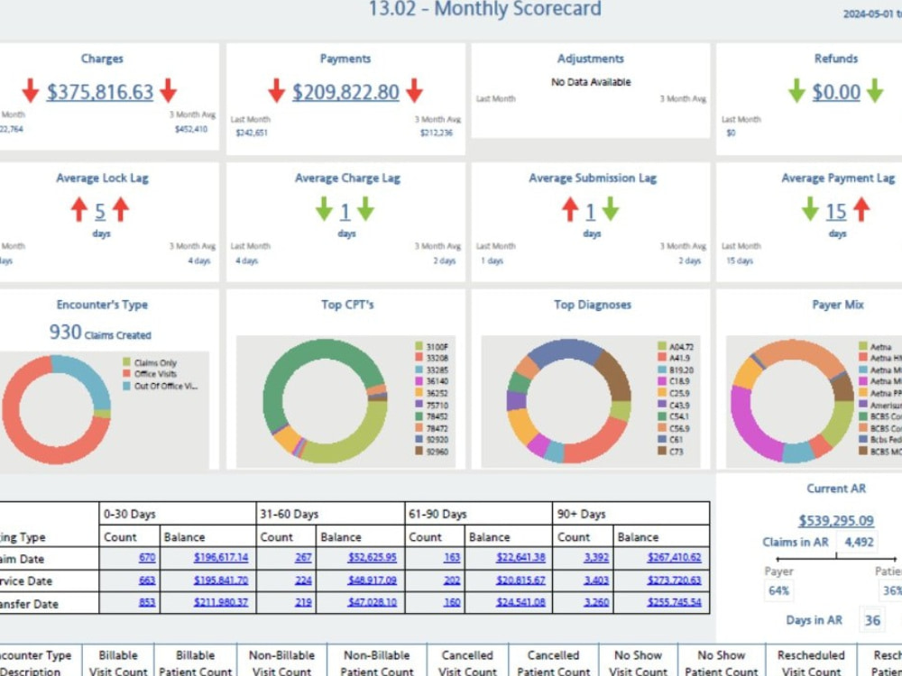Click the red up arrow in Average Payment Lag
The height and width of the screenshot is (676, 902).
point(861,210)
